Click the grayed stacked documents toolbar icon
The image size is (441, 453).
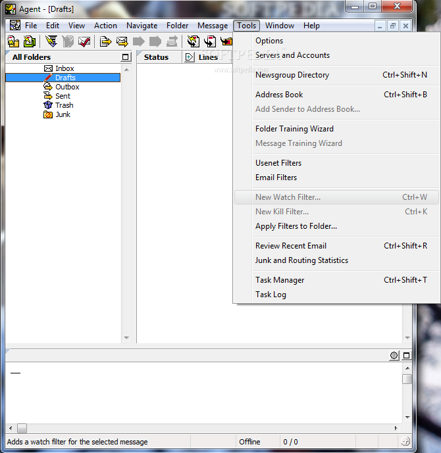click(x=68, y=41)
